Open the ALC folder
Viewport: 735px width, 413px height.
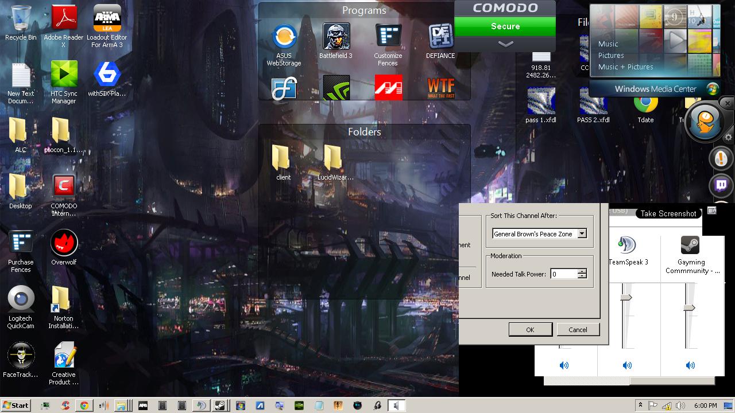click(21, 135)
